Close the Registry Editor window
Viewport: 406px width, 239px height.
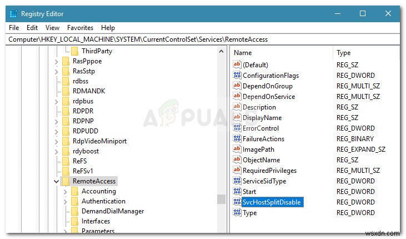(x=388, y=13)
